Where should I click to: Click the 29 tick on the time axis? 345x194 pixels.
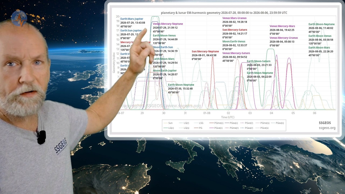click(x=142, y=113)
